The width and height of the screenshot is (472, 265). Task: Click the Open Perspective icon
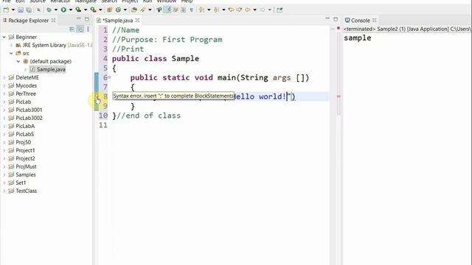tap(280, 10)
